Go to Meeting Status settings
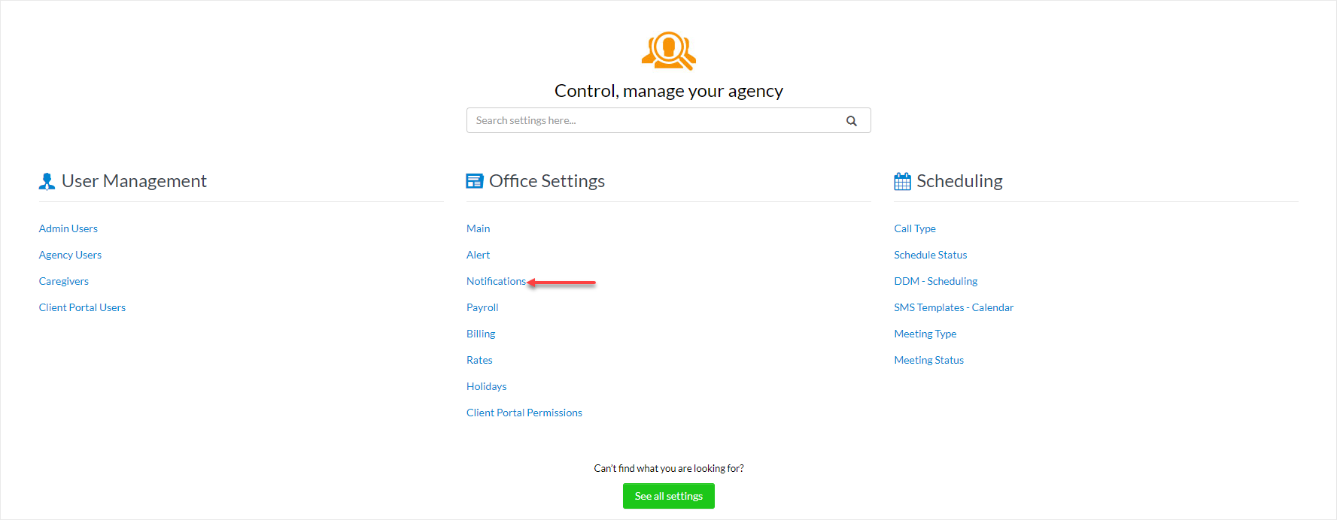 [928, 360]
